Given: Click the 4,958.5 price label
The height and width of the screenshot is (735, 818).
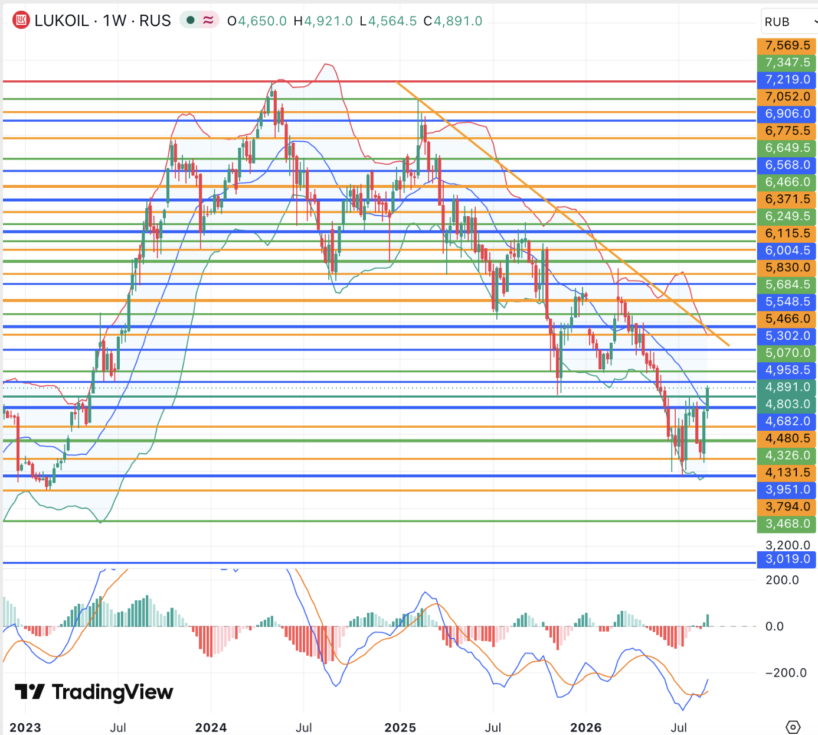Looking at the screenshot, I should 787,371.
